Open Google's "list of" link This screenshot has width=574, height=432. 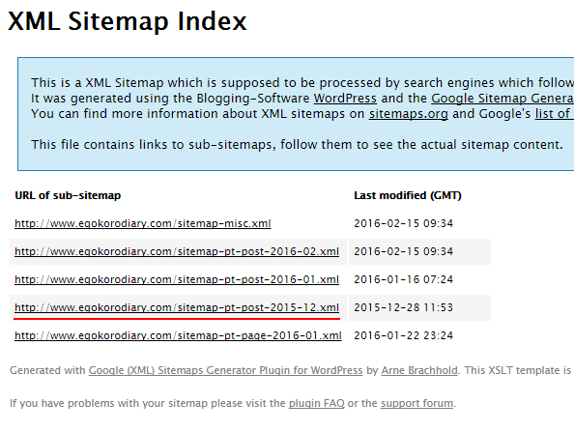[x=555, y=114]
